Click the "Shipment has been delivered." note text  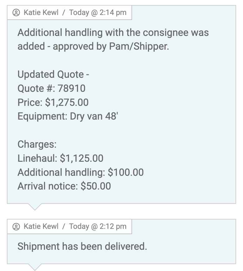pyautogui.click(x=82, y=246)
